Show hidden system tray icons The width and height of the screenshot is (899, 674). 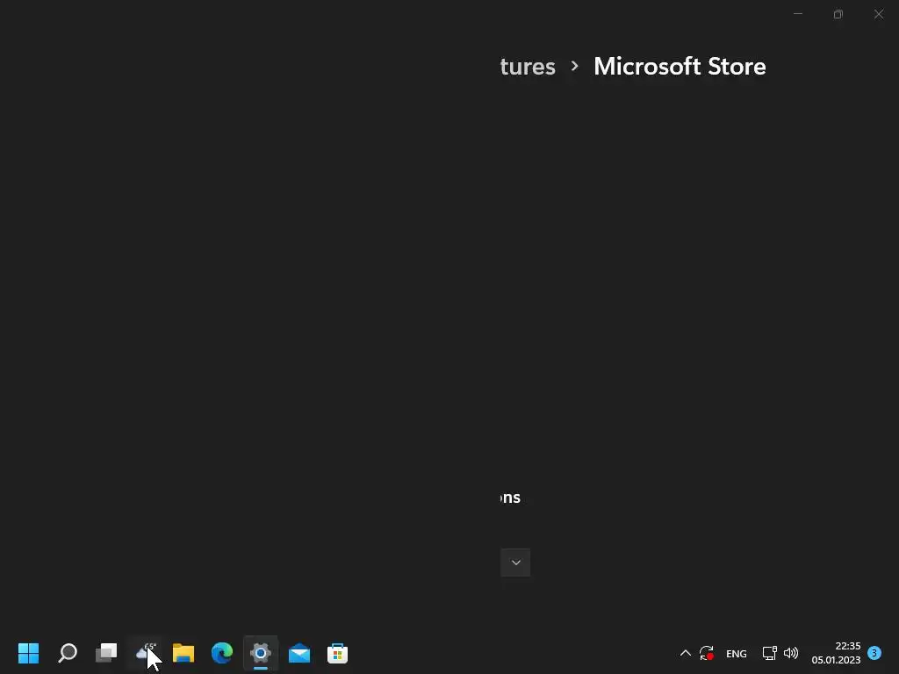click(x=685, y=653)
